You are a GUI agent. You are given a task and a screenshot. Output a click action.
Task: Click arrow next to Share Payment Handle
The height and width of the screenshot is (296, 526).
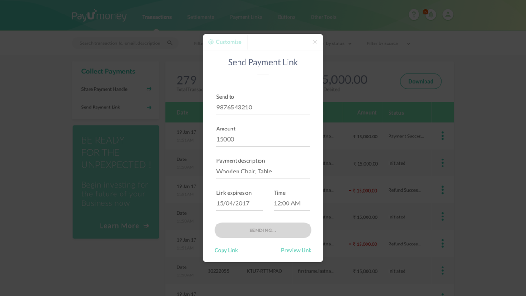[x=149, y=89]
